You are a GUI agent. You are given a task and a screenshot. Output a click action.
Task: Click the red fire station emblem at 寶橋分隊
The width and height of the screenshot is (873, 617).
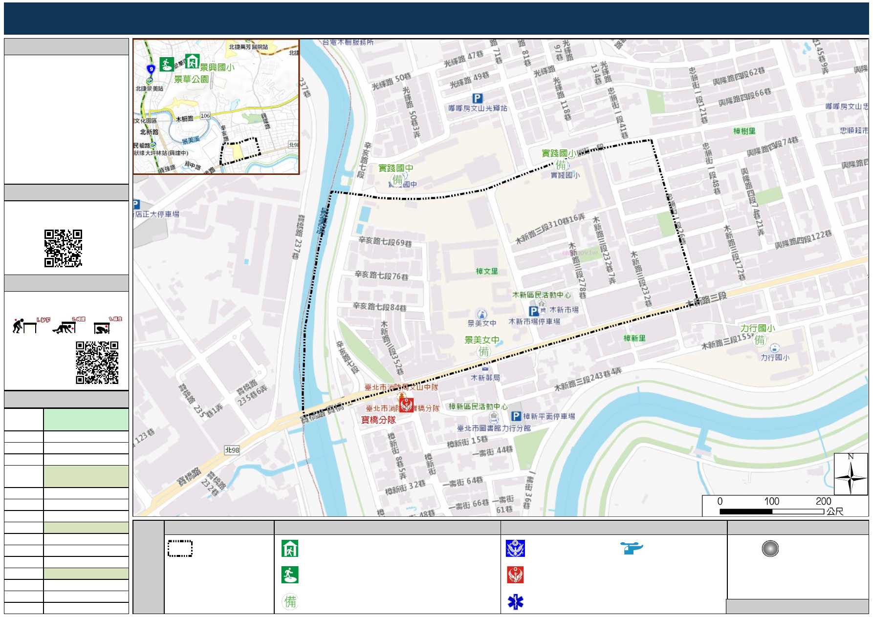pos(406,404)
